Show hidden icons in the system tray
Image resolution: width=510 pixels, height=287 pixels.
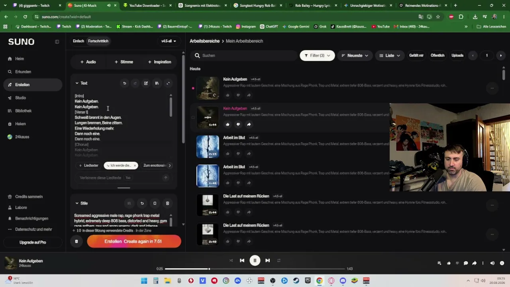pyautogui.click(x=468, y=281)
